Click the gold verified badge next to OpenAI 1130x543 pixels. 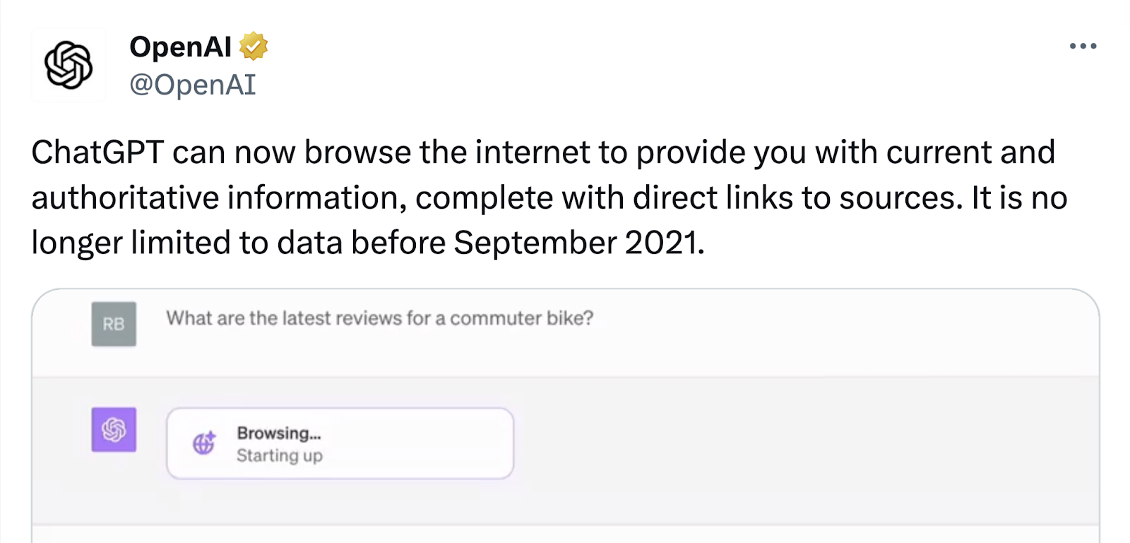(254, 46)
